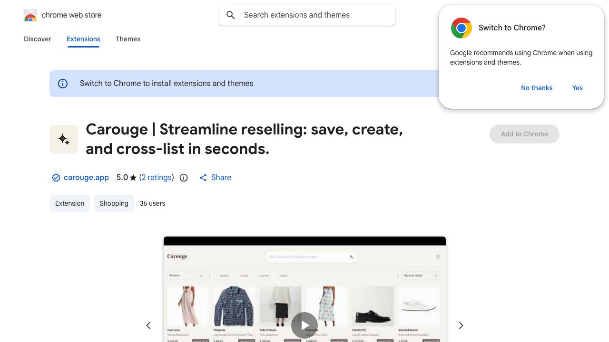Click the Chrome logo in the popup
This screenshot has height=342, width=609.
(x=462, y=28)
